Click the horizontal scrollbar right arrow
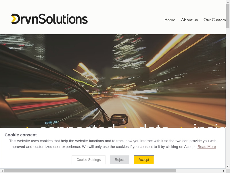 point(223,171)
